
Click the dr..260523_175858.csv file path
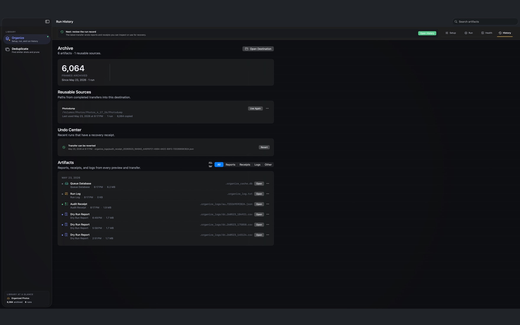pos(226,225)
